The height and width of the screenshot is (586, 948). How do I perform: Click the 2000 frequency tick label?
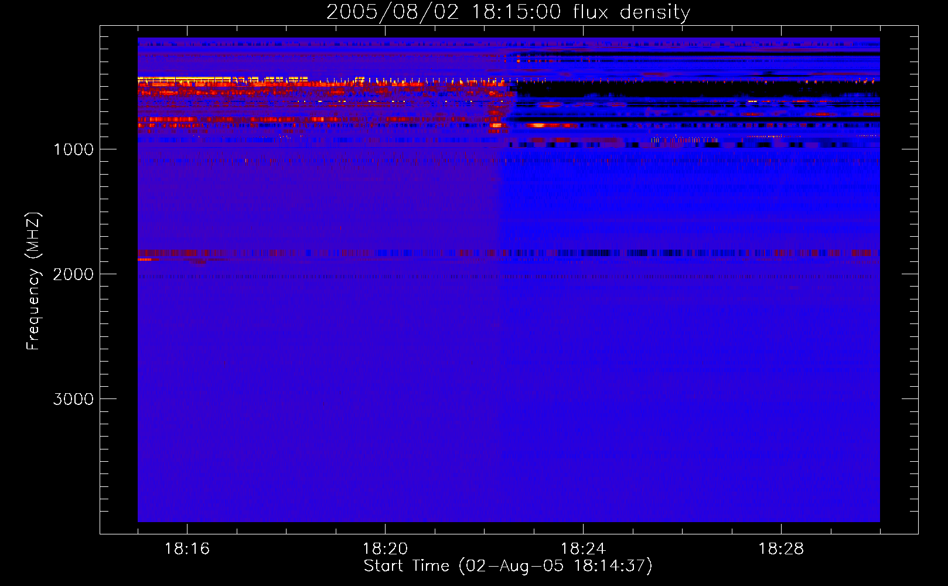pos(73,274)
